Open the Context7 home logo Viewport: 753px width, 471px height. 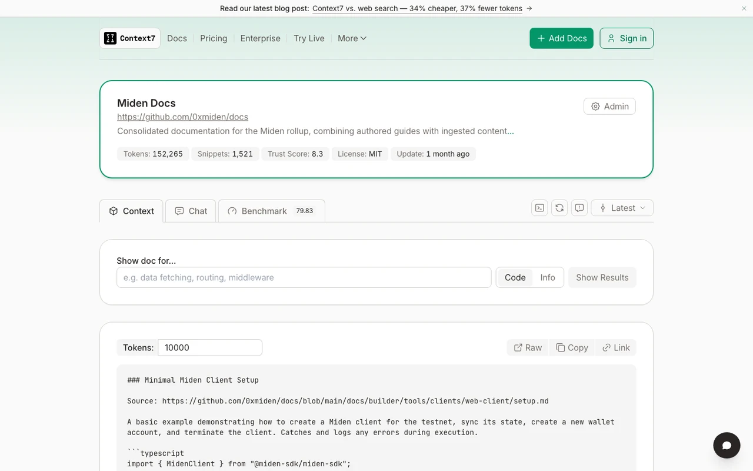[x=130, y=38]
